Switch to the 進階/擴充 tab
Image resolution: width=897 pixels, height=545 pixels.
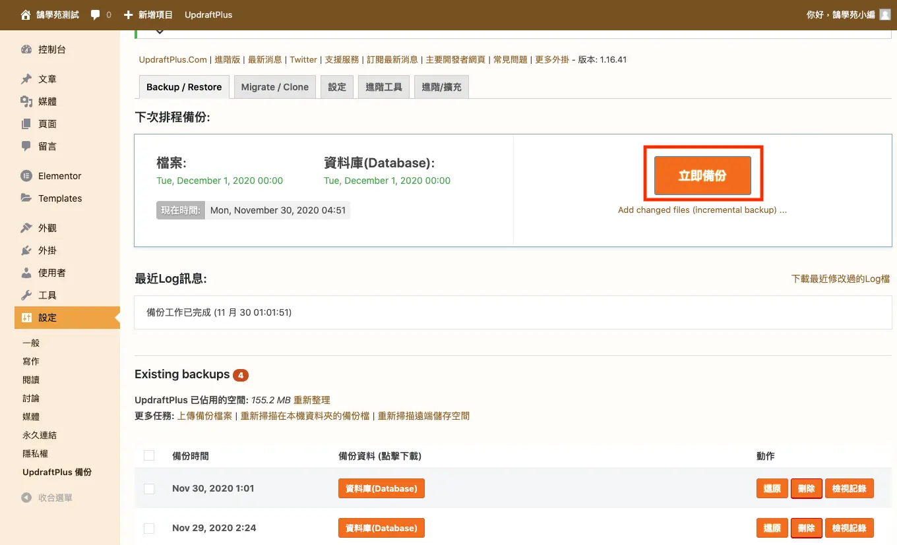coord(441,87)
